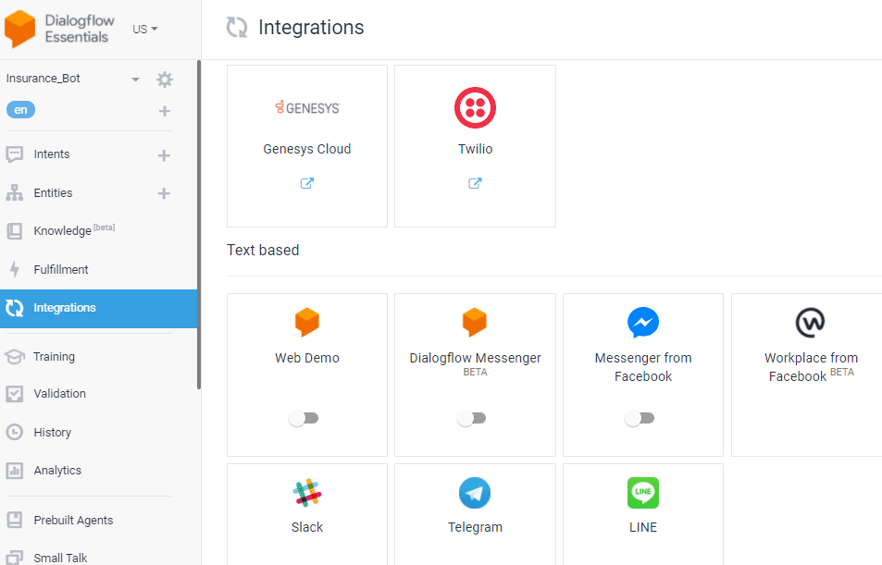
Task: Click the sidebar Integrations sync icon
Action: (14, 308)
